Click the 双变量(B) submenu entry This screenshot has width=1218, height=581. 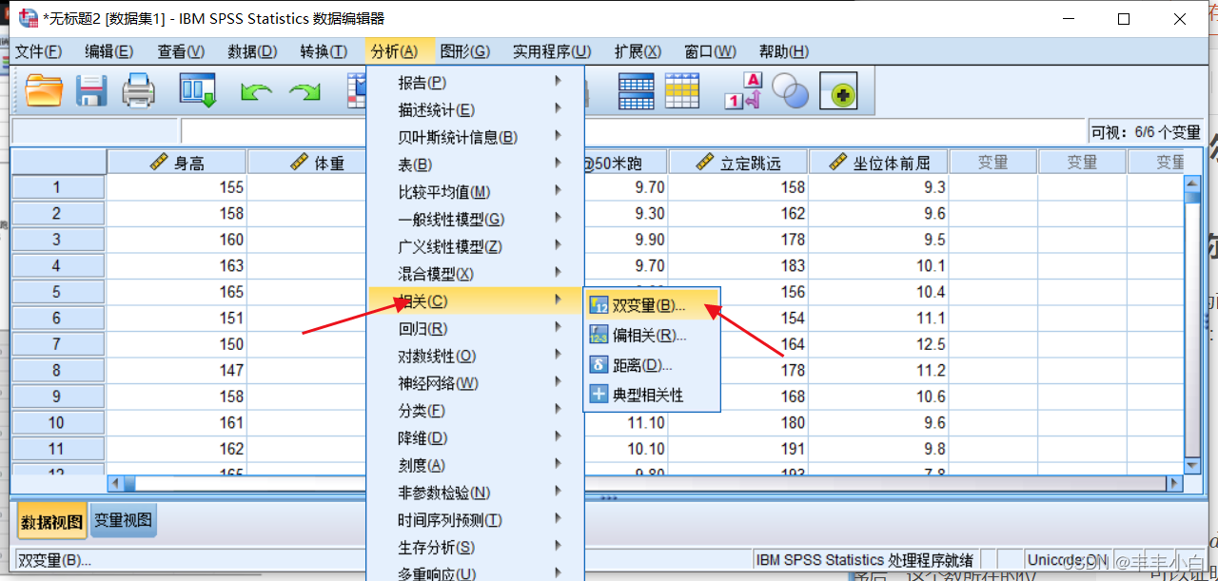652,306
